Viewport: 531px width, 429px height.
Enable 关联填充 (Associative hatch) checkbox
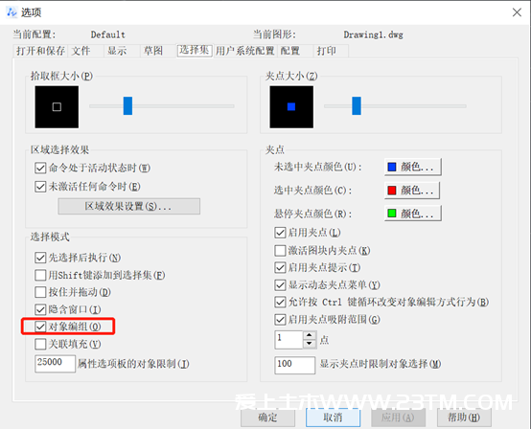(x=40, y=344)
